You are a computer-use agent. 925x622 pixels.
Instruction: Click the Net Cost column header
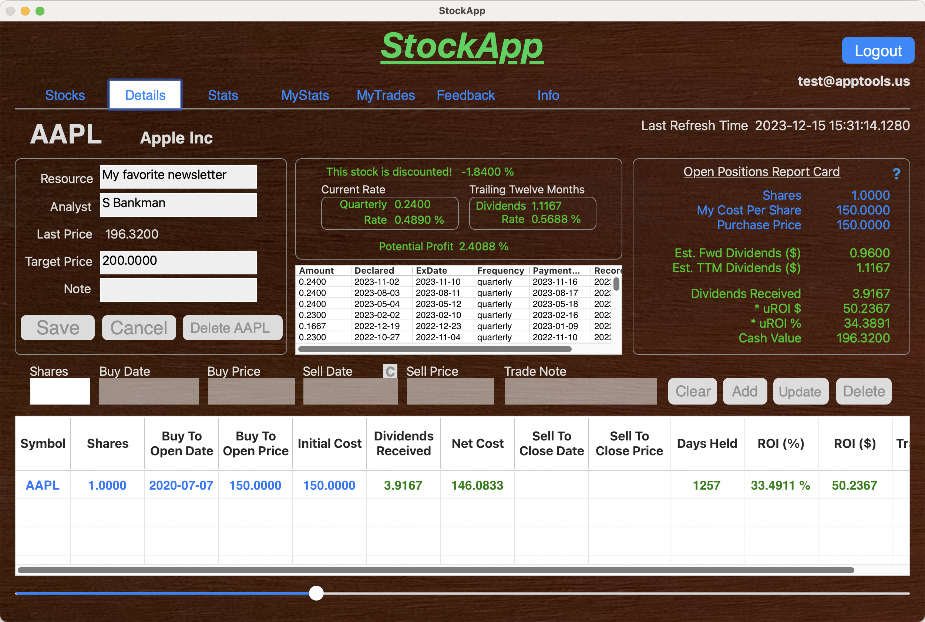pos(477,443)
